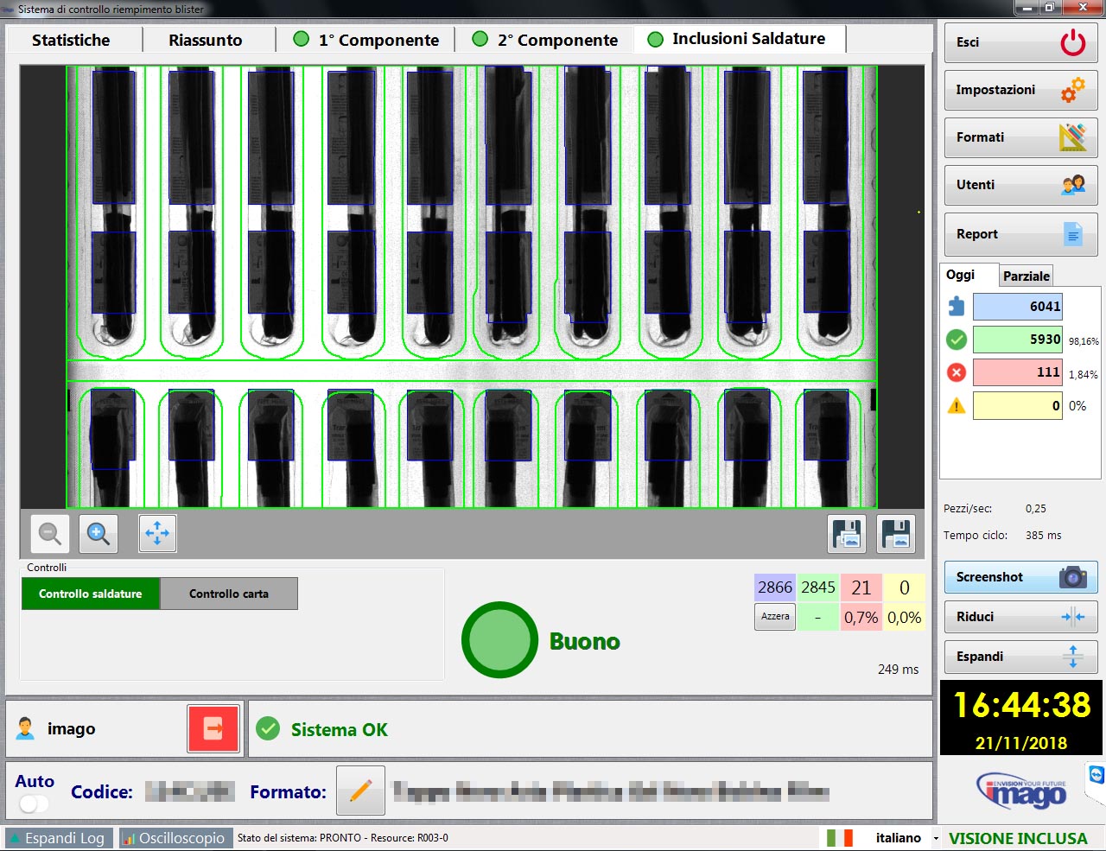
Task: Click the zoom in magnifier icon
Action: 99,534
